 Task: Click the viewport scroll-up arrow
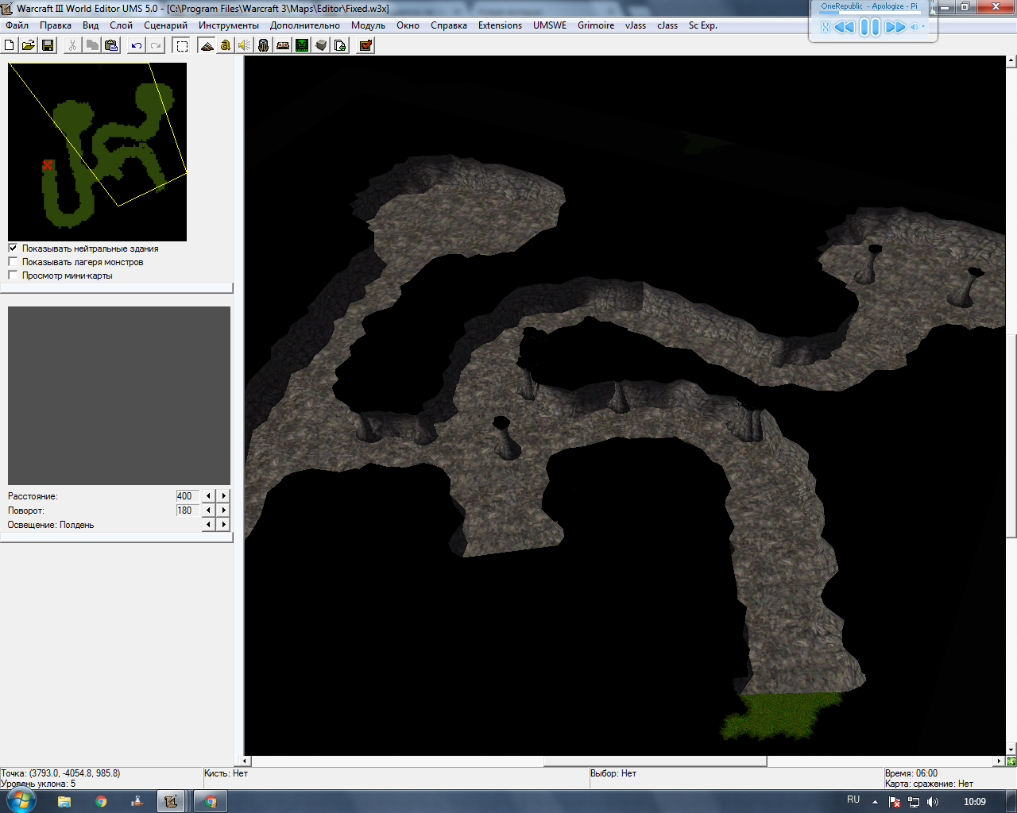[1011, 60]
